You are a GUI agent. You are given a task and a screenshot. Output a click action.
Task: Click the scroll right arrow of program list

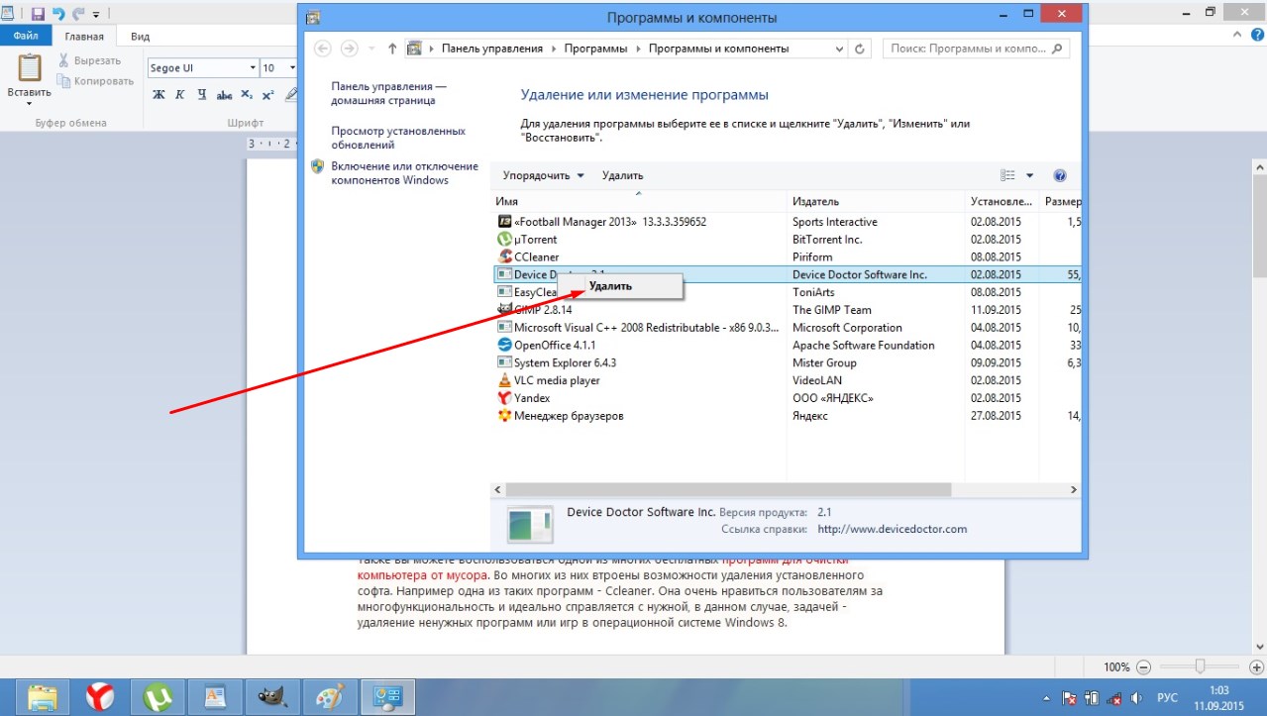click(x=1073, y=490)
